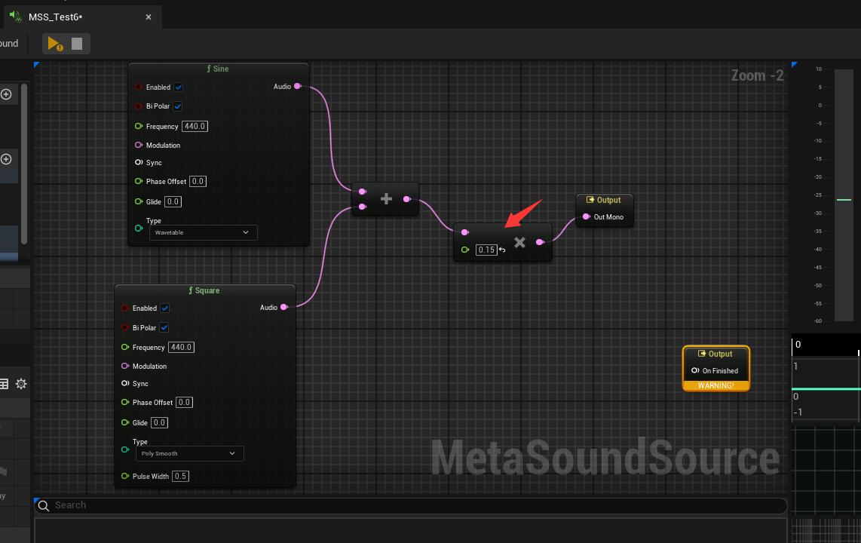Screen dimensions: 861x543
Task: Click the Sine node Frequency value field
Action: [x=195, y=126]
